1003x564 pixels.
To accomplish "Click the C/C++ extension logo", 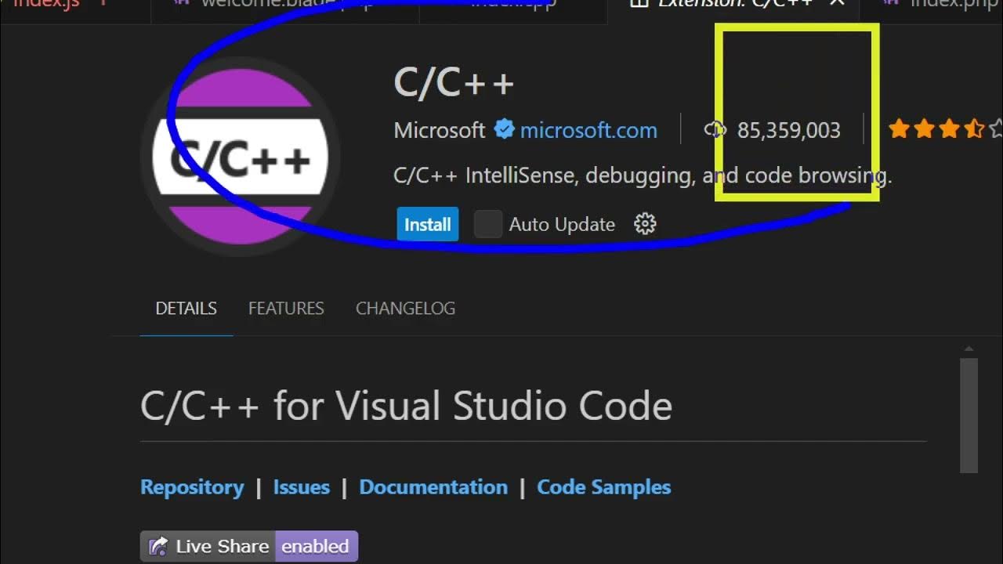I will pyautogui.click(x=240, y=157).
